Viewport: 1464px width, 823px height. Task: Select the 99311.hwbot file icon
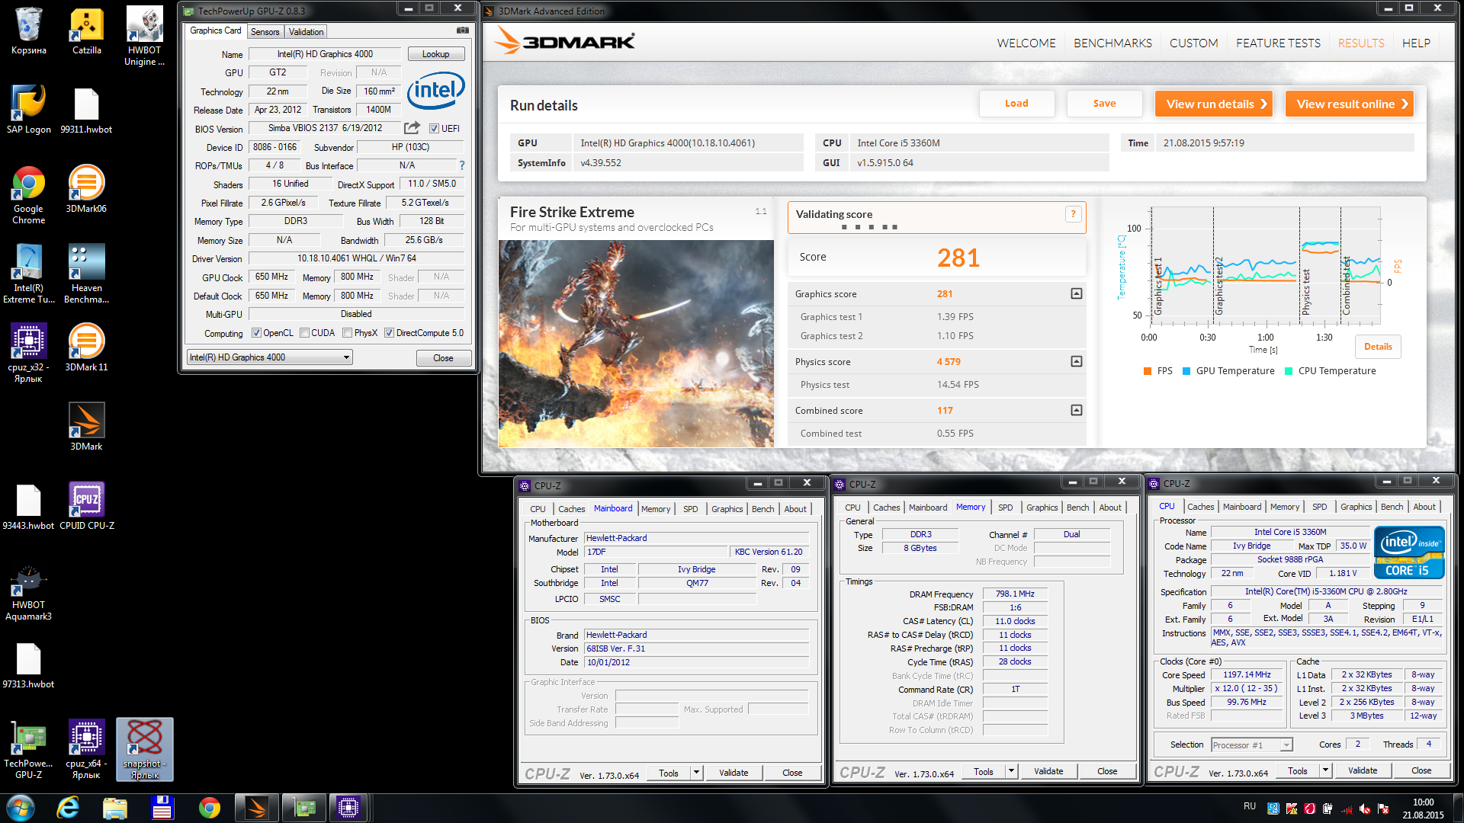(x=86, y=110)
